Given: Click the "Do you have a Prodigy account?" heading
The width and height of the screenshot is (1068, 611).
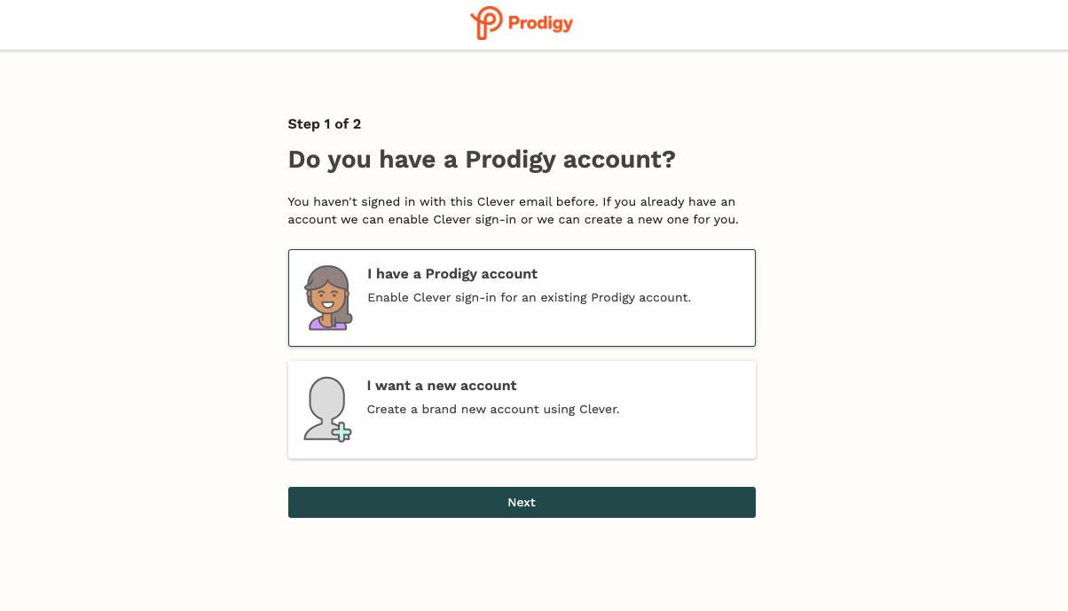Looking at the screenshot, I should (x=482, y=161).
